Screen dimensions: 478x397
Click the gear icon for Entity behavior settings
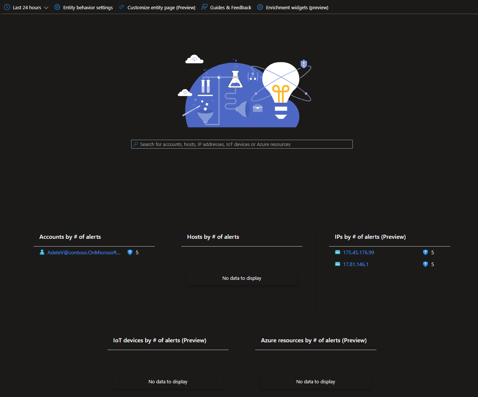[57, 7]
